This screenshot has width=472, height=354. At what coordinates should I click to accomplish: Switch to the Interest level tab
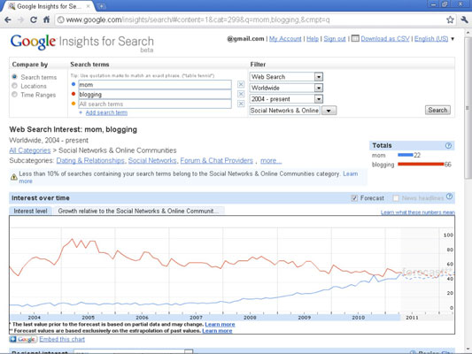tap(30, 211)
